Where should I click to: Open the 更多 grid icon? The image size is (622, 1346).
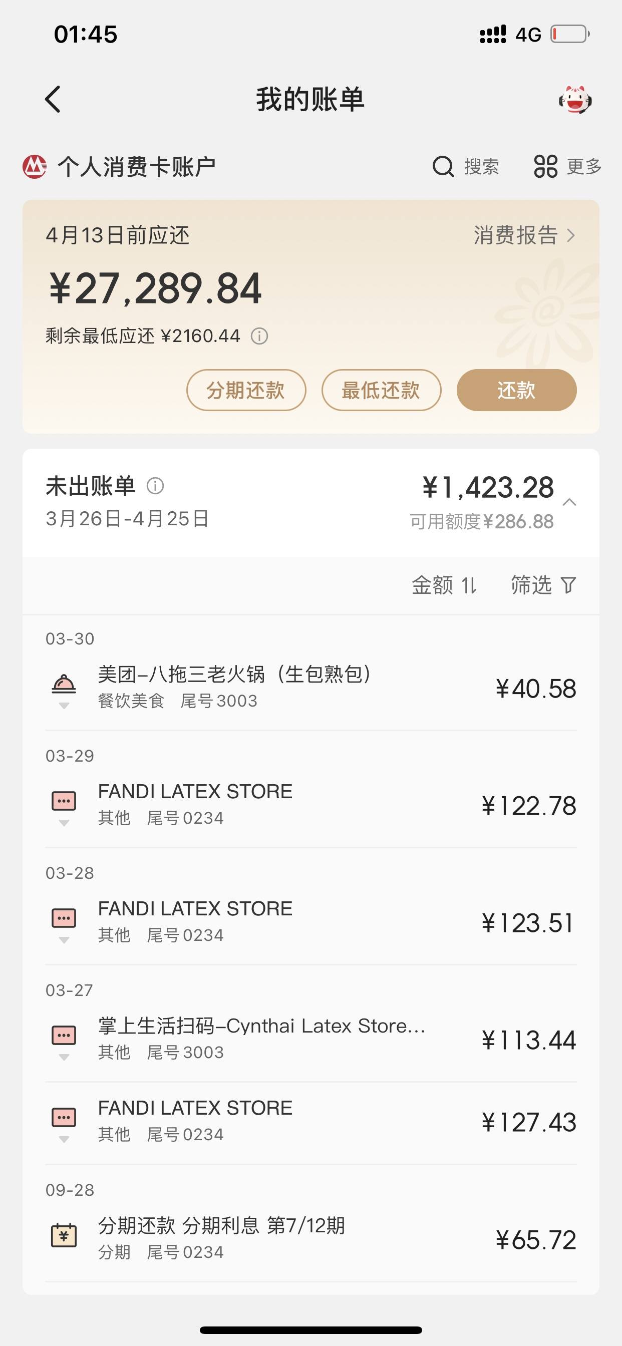(x=545, y=167)
